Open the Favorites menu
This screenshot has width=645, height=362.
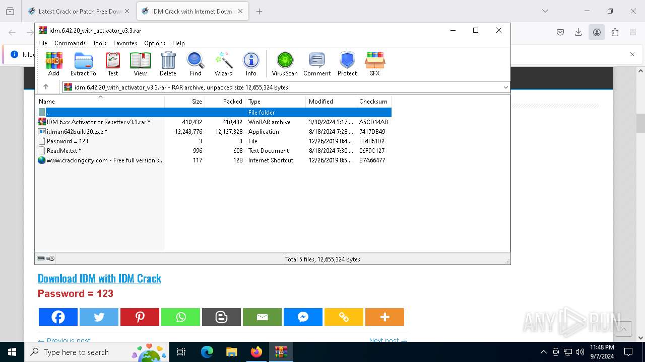pos(125,43)
